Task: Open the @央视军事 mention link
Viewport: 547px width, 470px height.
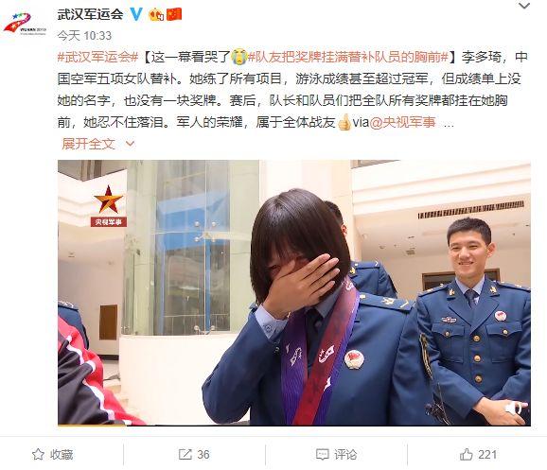Action: pos(402,122)
